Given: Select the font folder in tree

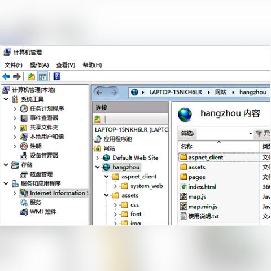Looking at the screenshot, I should click(136, 214).
